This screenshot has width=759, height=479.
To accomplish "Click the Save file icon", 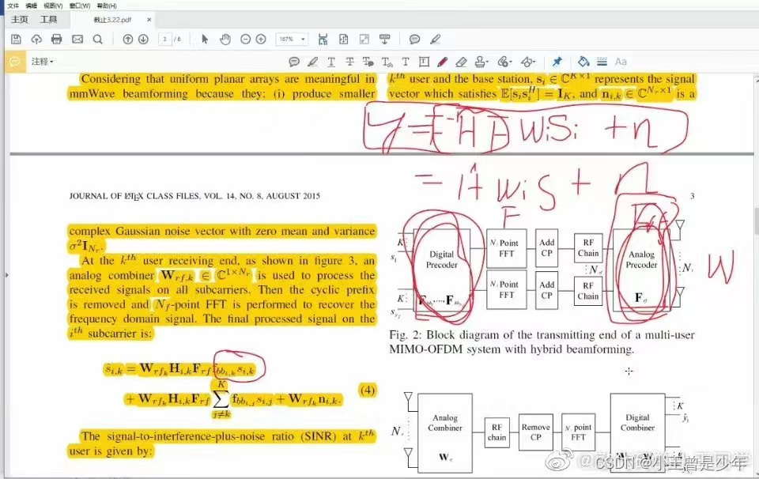I will point(16,39).
